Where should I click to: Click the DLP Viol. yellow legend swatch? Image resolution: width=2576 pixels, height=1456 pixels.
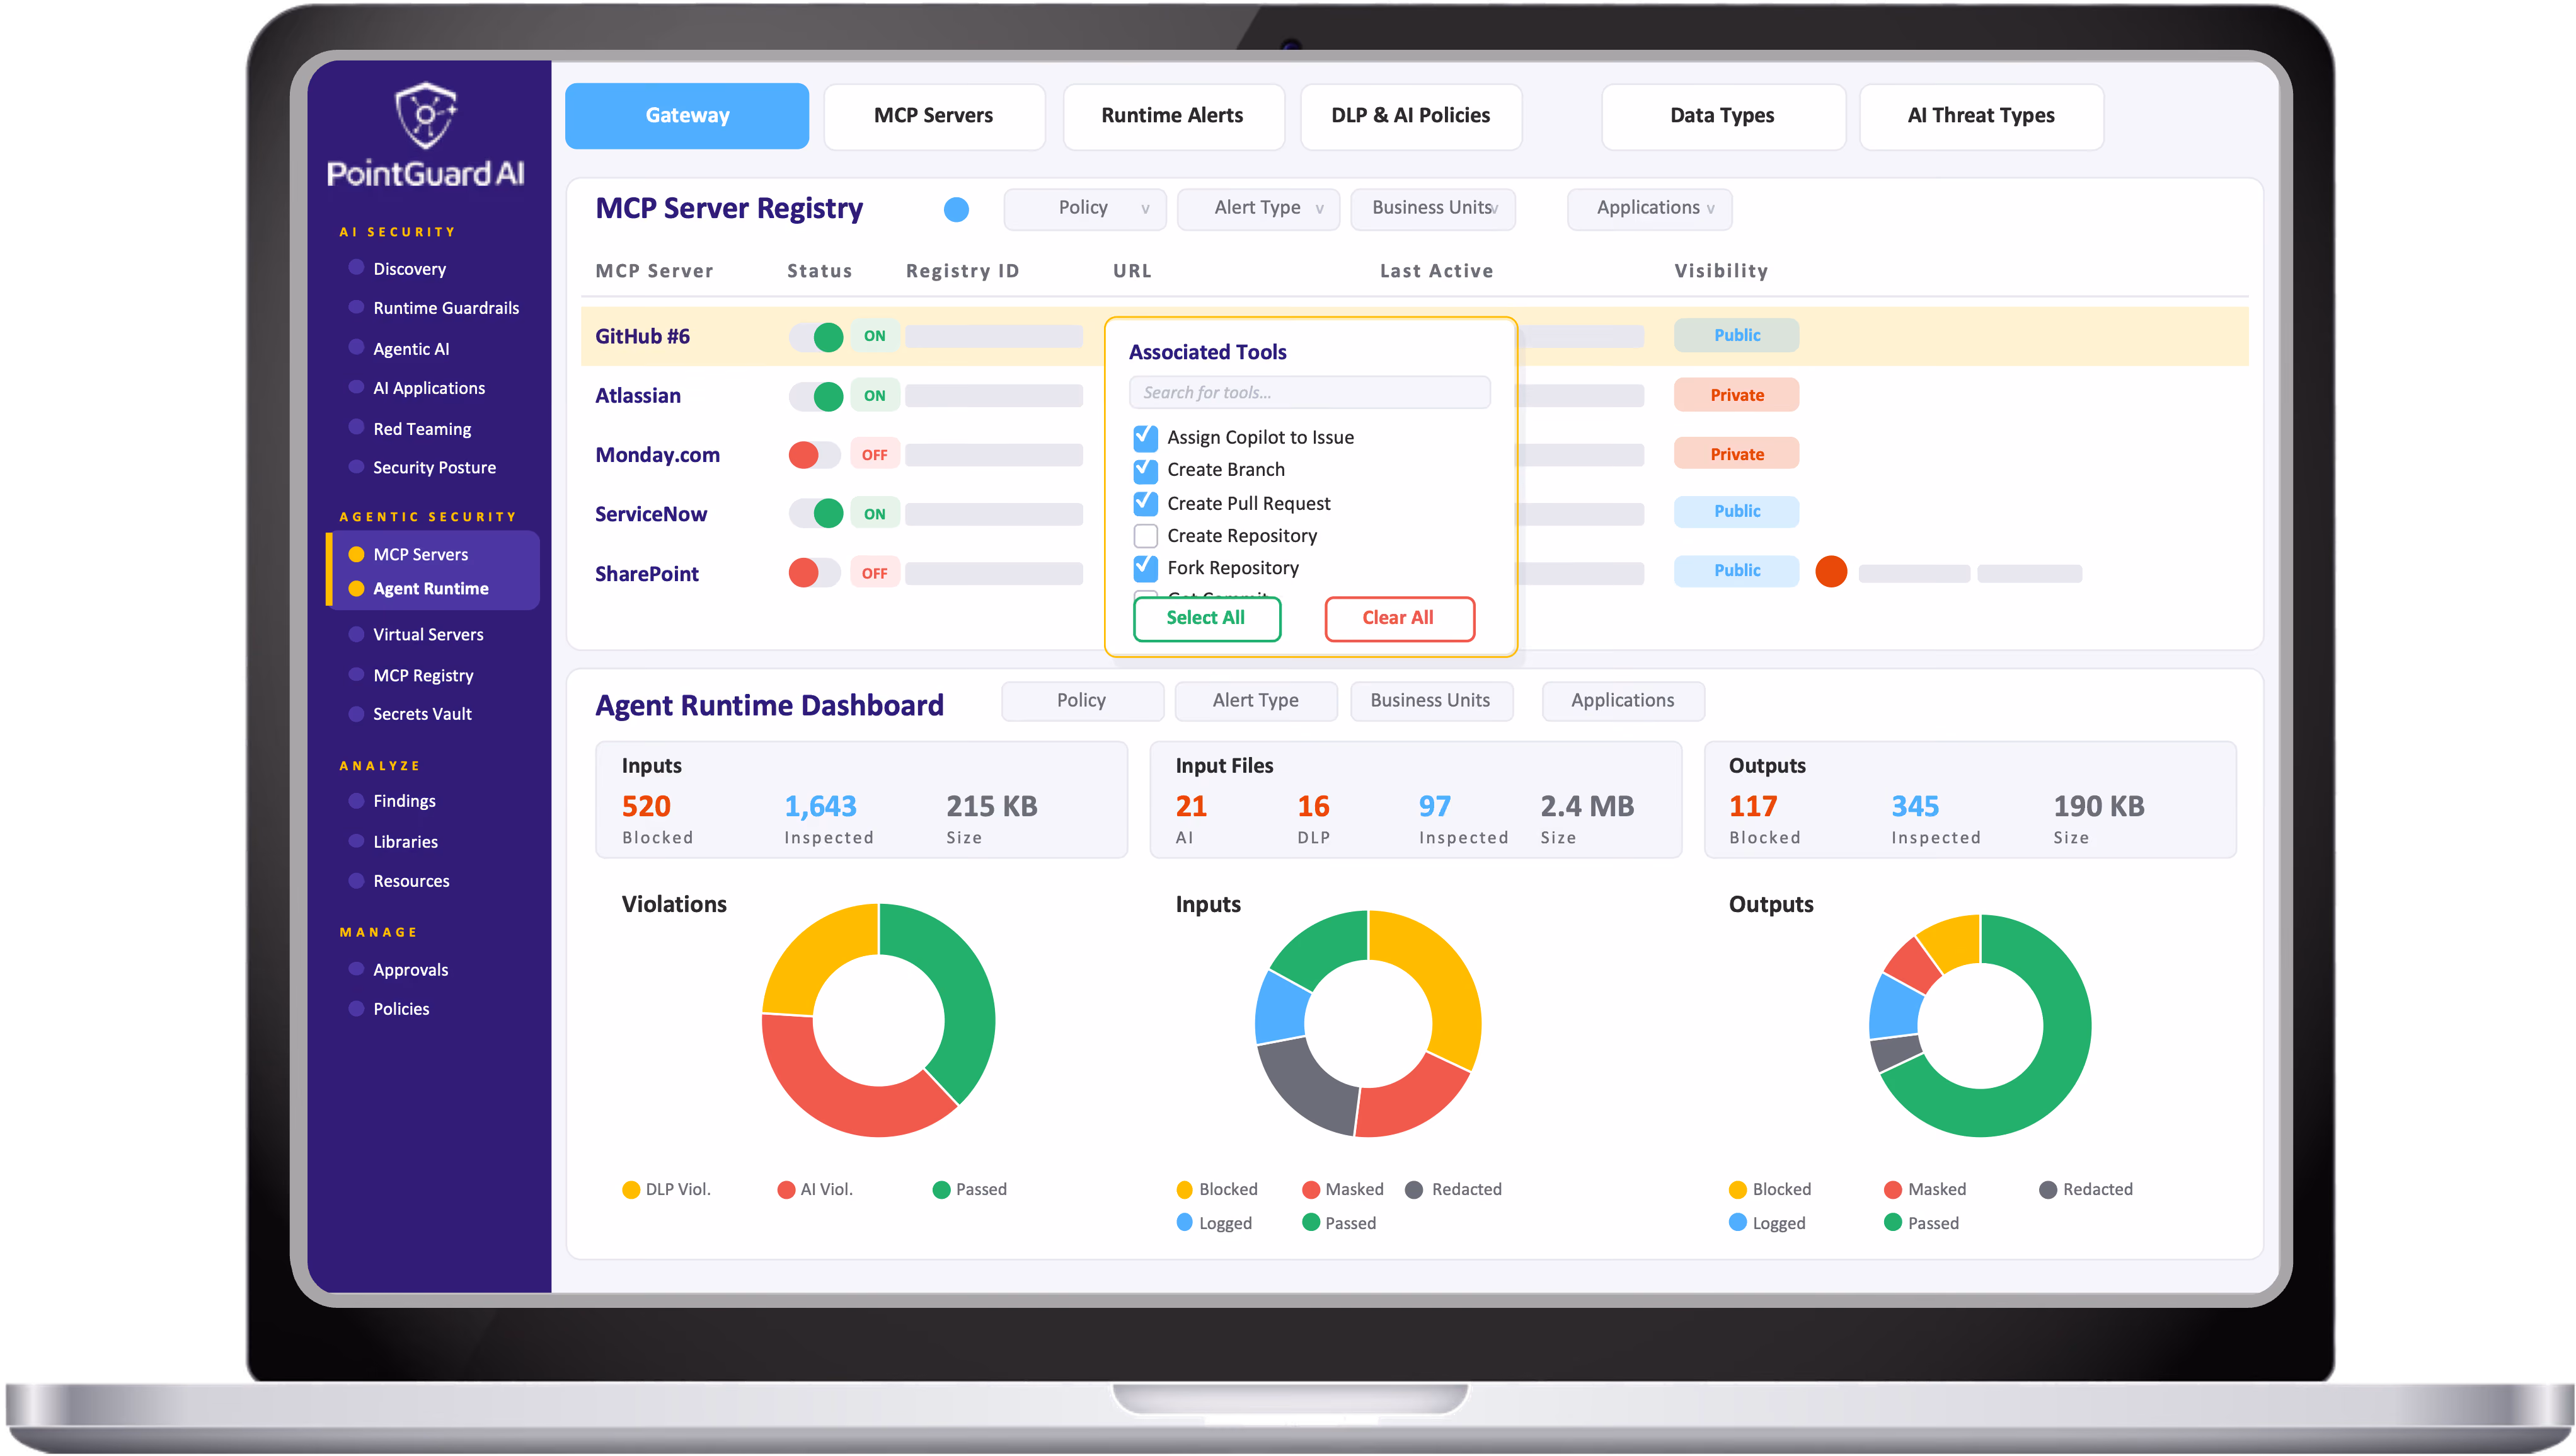point(631,1190)
